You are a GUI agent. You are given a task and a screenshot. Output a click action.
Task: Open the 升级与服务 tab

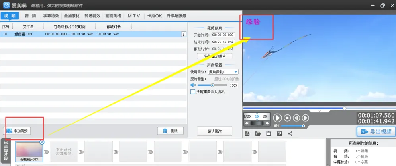pyautogui.click(x=176, y=16)
